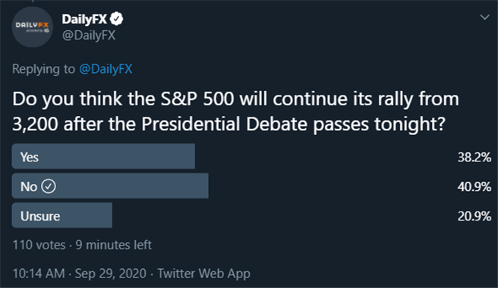Click the gray @DailyFX handle under the name
The image size is (498, 288).
pyautogui.click(x=89, y=35)
